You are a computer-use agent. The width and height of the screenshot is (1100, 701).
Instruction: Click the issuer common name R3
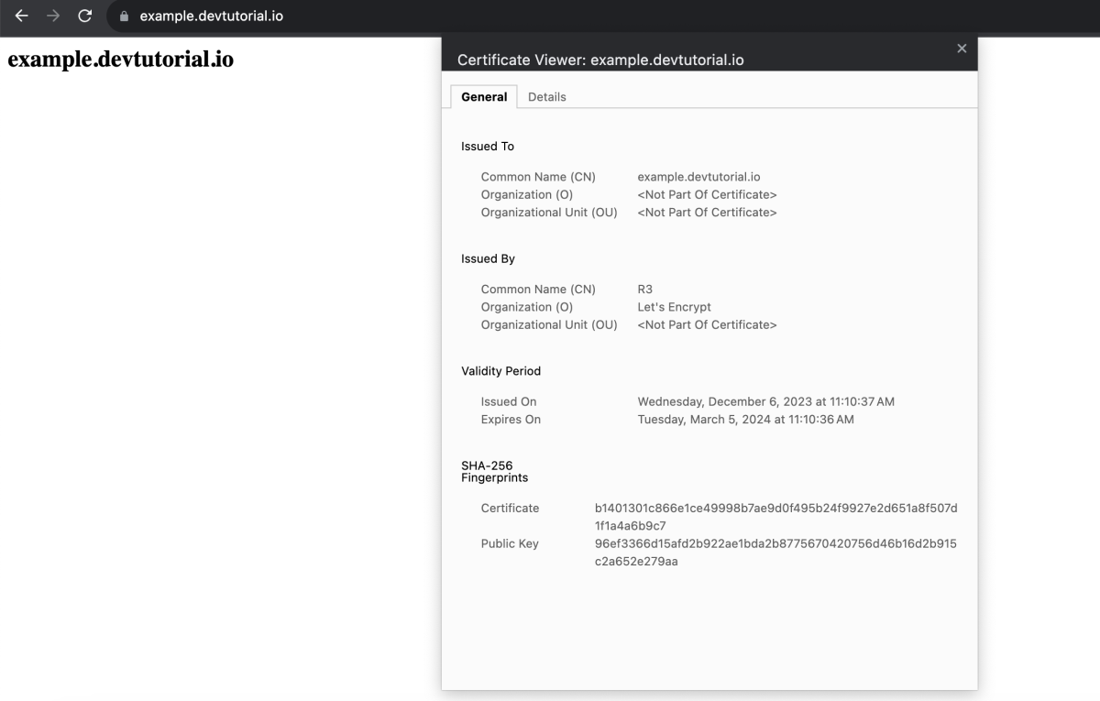point(645,290)
